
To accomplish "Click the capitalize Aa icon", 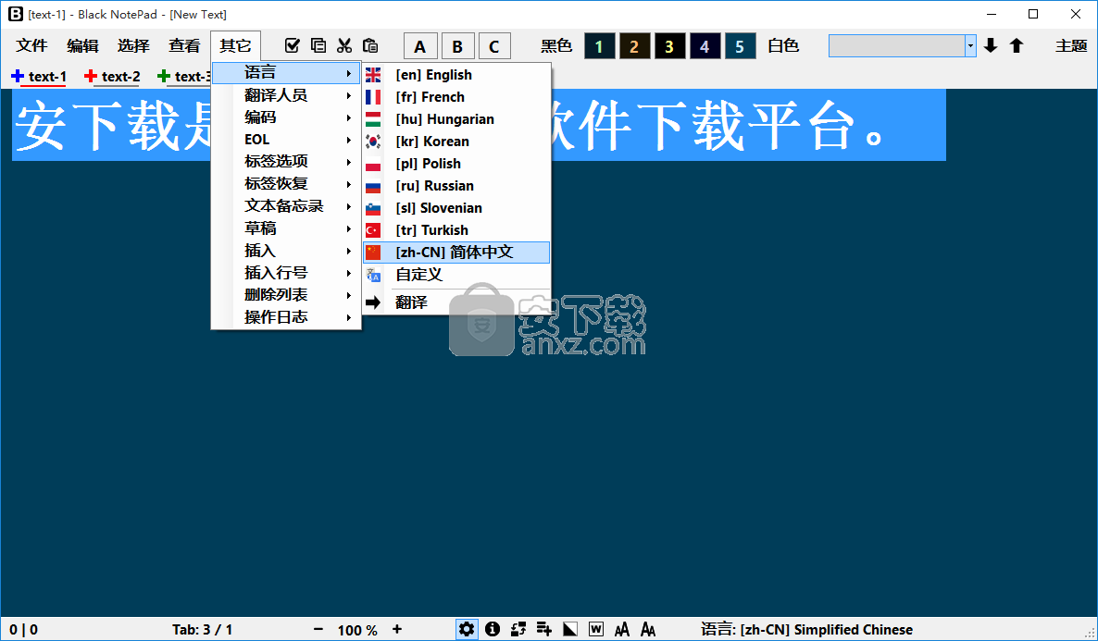I will click(648, 629).
